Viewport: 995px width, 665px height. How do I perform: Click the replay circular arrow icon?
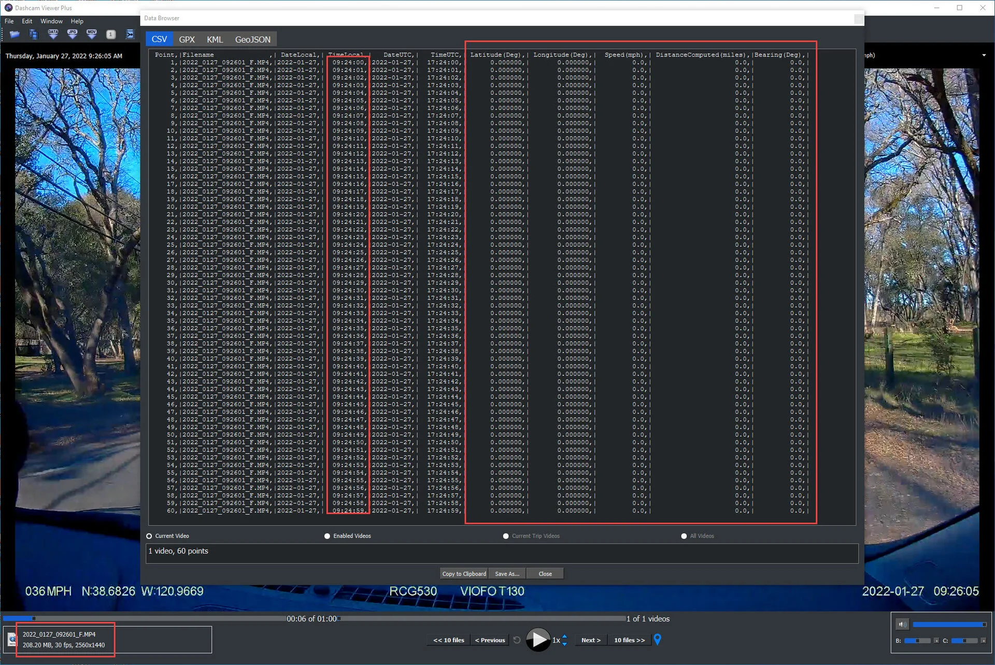(517, 640)
